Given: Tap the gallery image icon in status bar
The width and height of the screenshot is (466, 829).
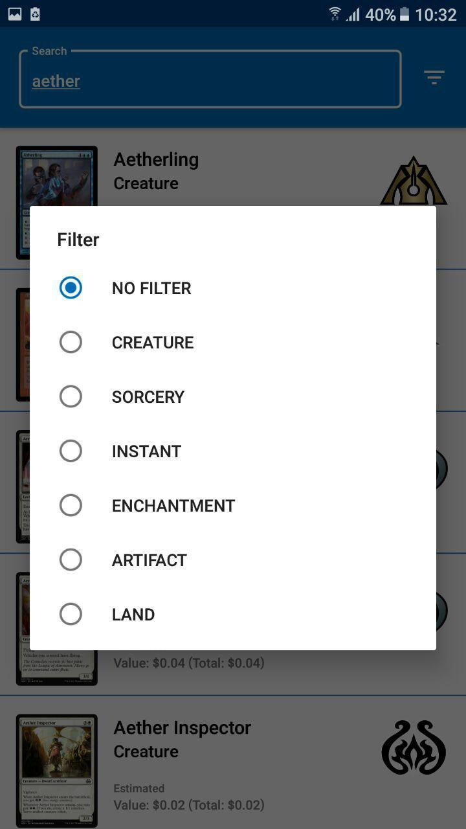Looking at the screenshot, I should click(x=14, y=14).
